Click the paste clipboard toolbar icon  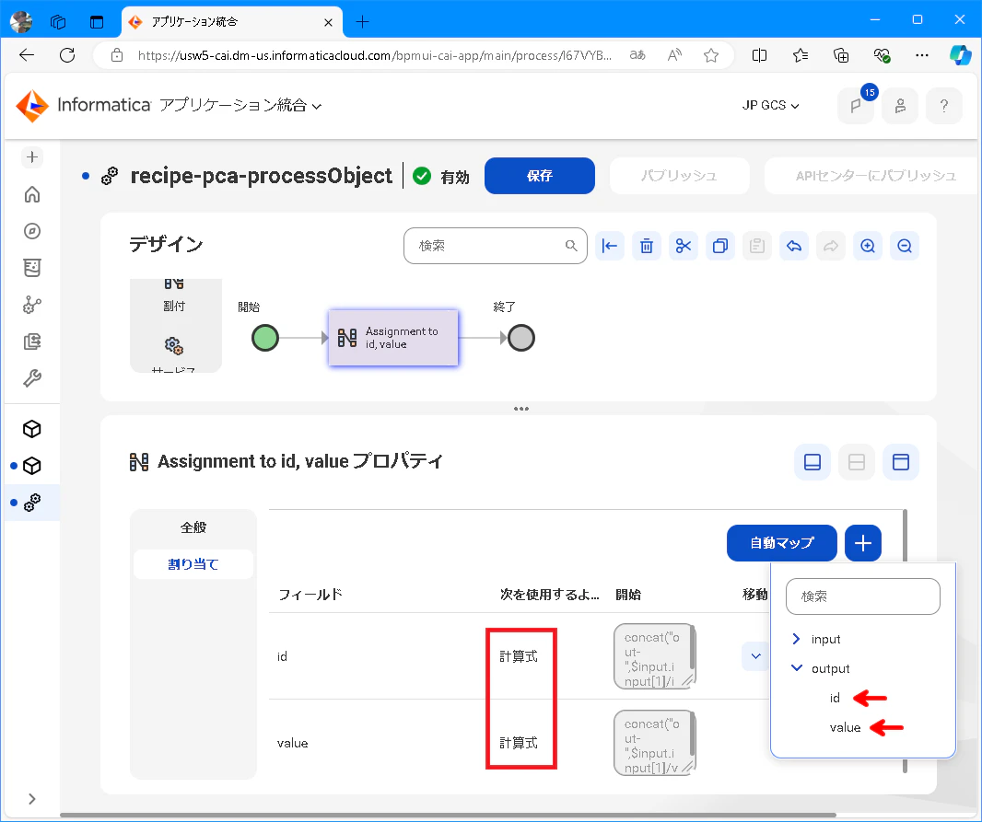(x=757, y=246)
